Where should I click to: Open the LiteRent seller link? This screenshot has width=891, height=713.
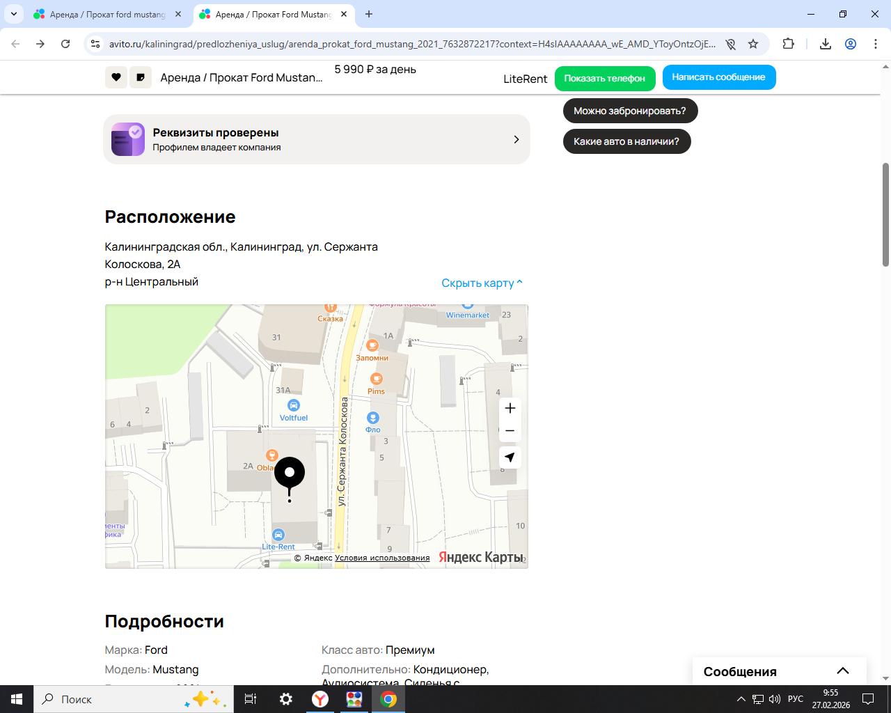click(526, 79)
